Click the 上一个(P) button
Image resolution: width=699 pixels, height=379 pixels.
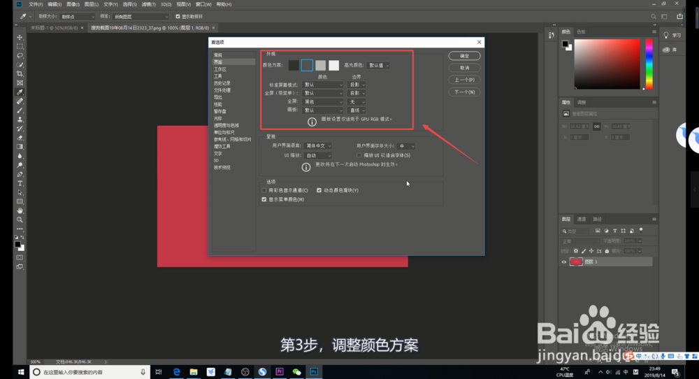tap(465, 80)
